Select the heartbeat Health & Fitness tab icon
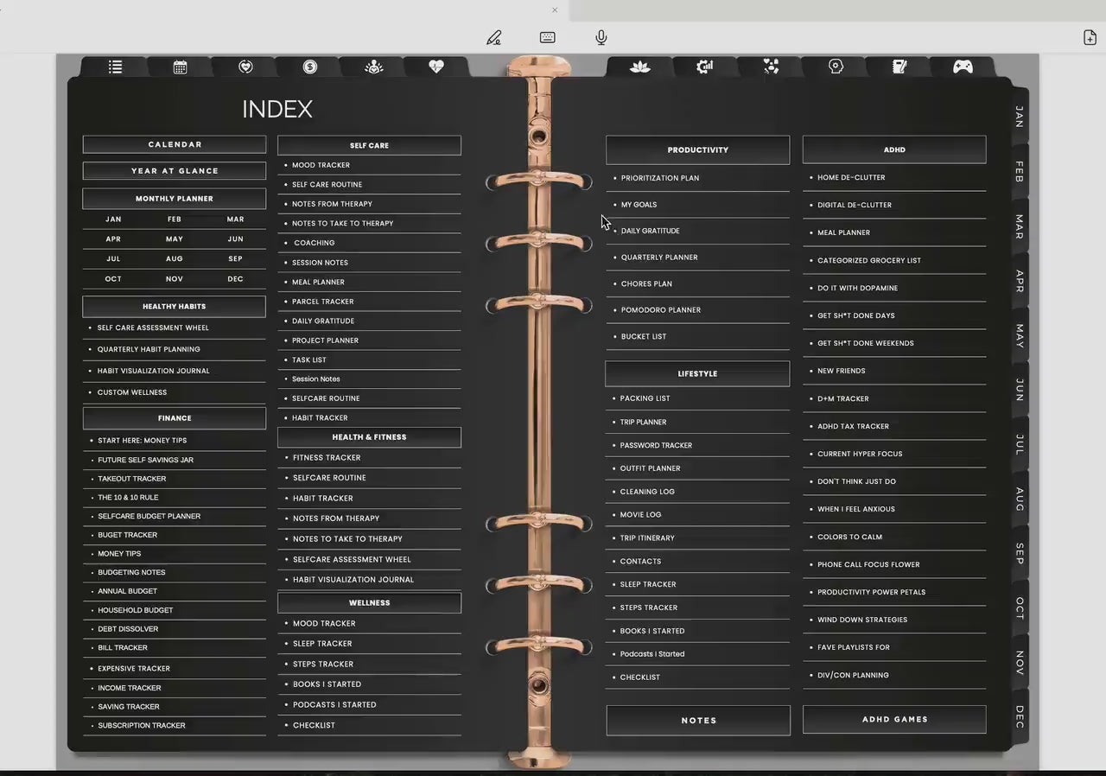The width and height of the screenshot is (1106, 776). click(435, 66)
